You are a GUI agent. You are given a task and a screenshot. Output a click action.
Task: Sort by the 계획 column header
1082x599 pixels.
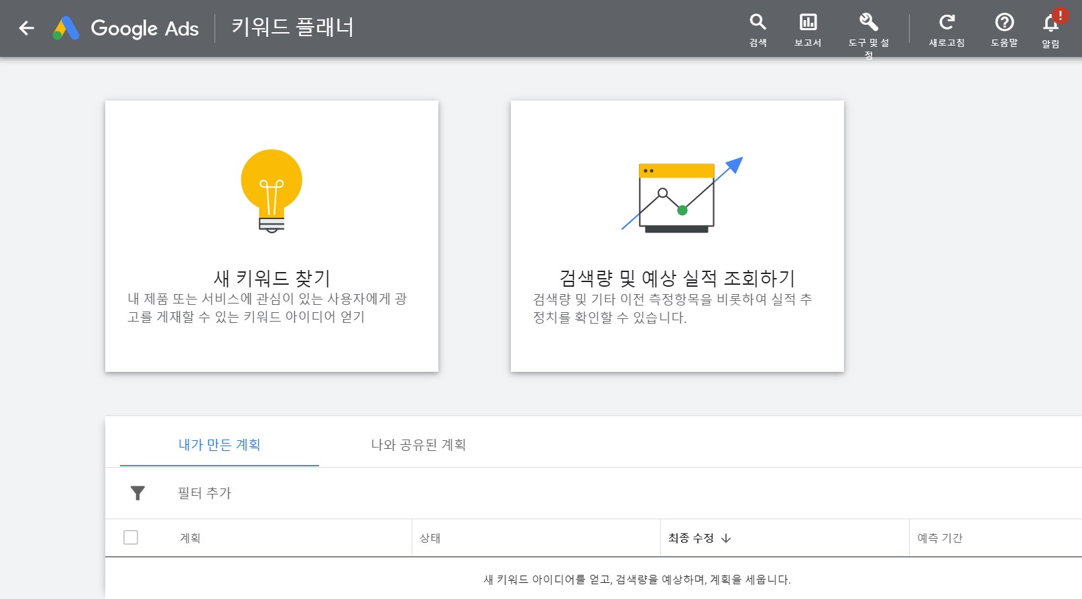click(190, 538)
